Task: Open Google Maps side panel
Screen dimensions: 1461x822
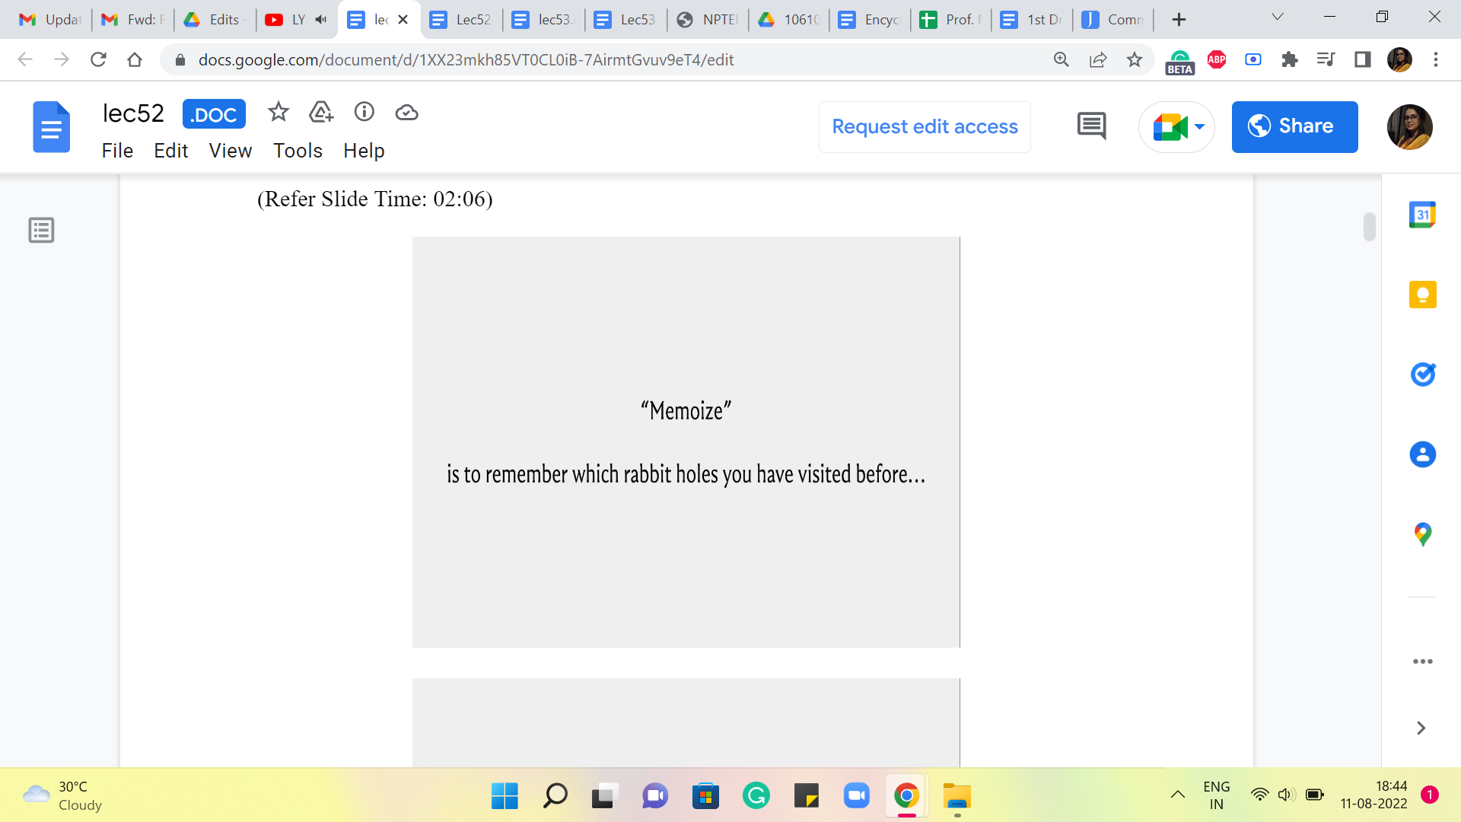Action: [1422, 534]
